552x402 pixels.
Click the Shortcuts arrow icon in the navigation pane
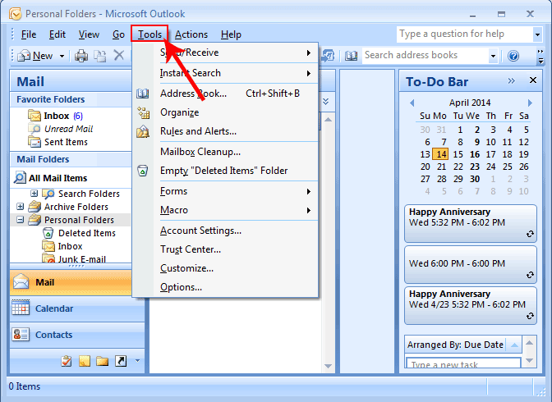pyautogui.click(x=121, y=361)
